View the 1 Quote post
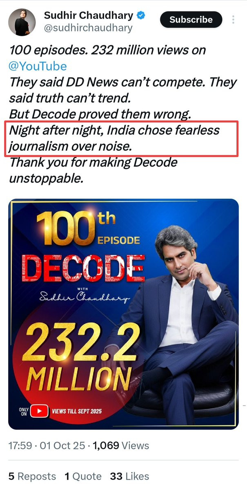Screen dimensions: 247x490 (x=83, y=476)
